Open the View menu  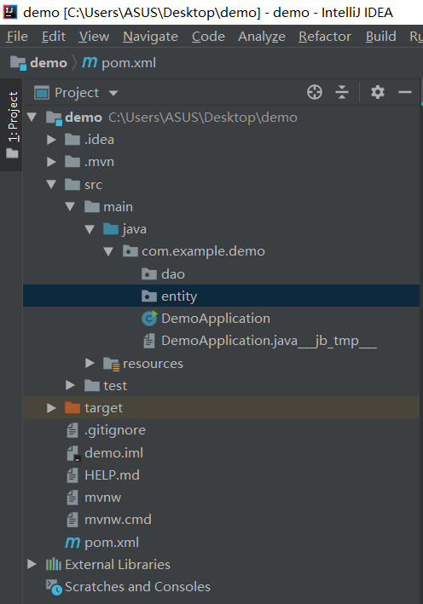(94, 37)
